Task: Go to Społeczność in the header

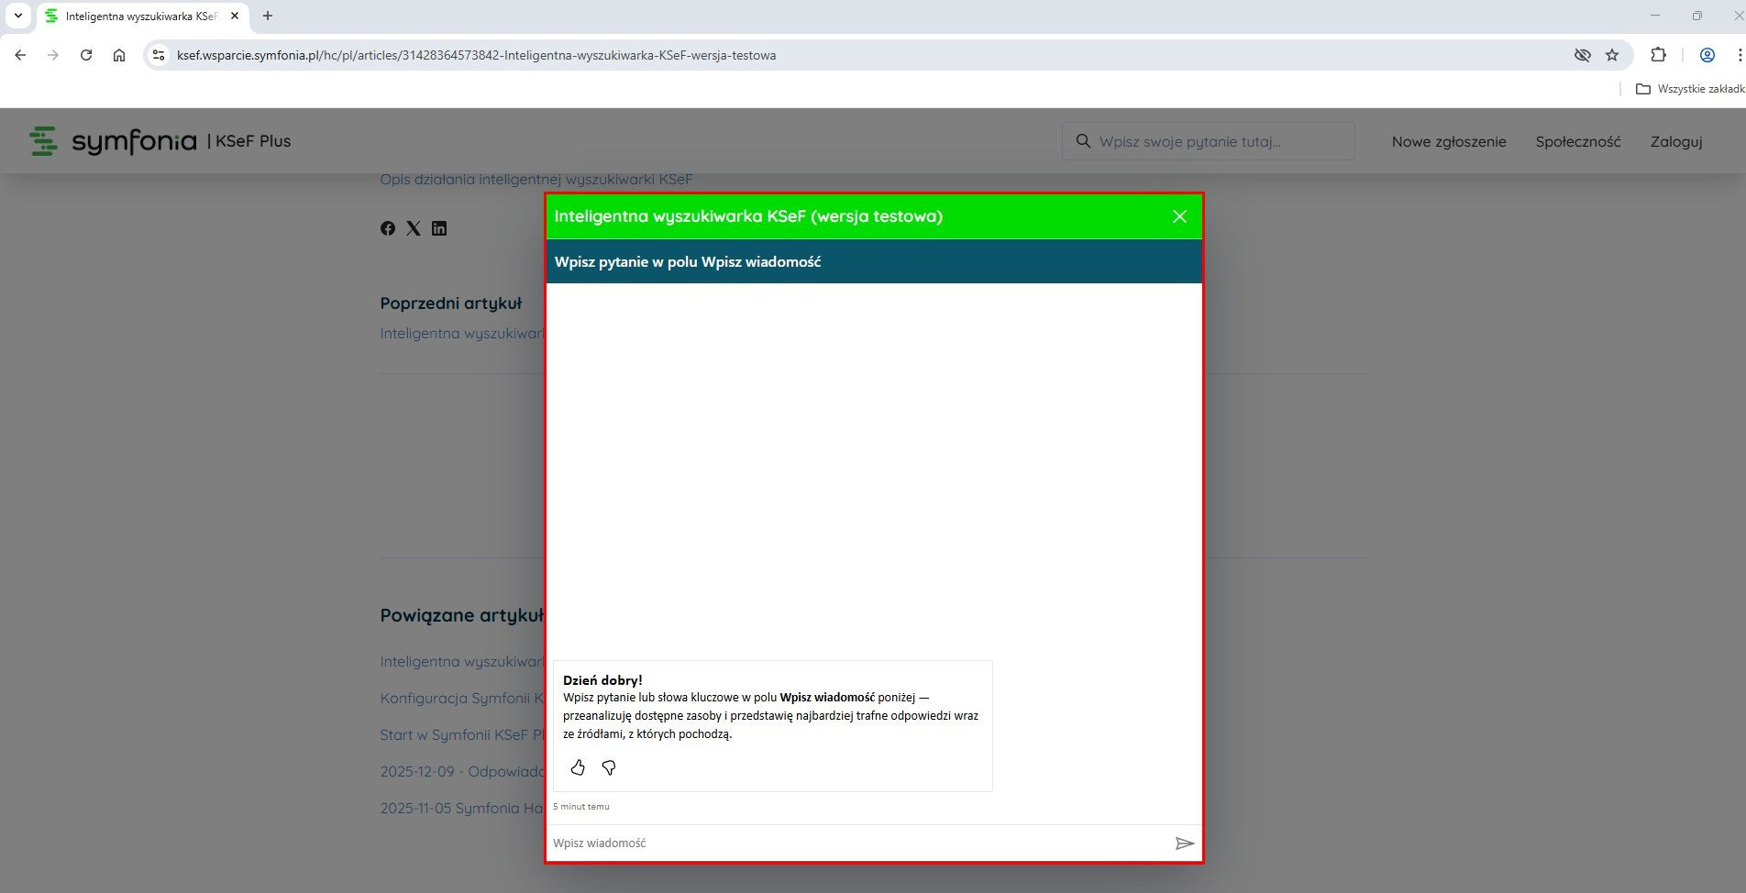Action: tap(1577, 141)
